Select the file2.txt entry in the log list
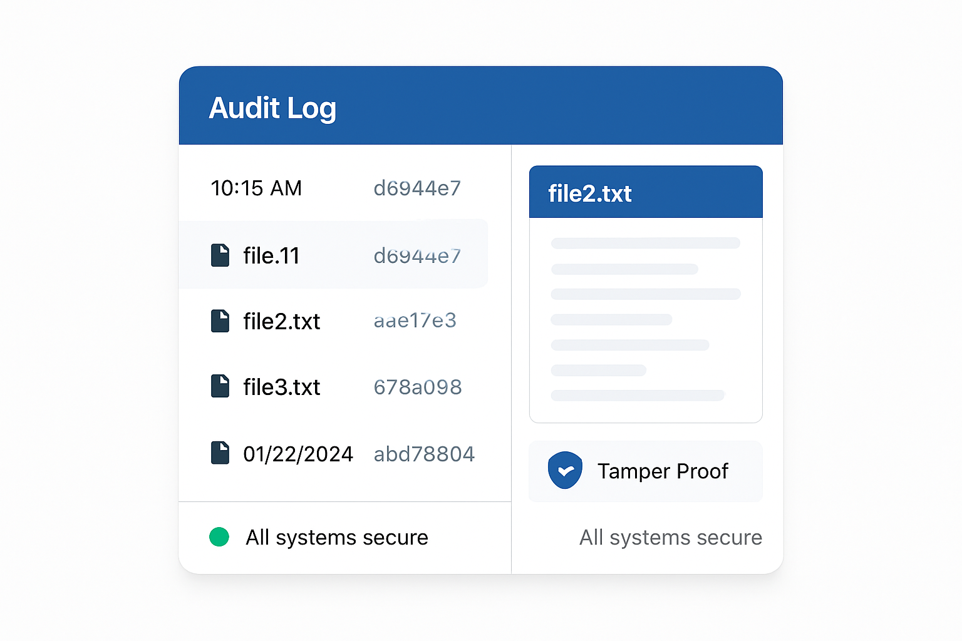Image resolution: width=962 pixels, height=641 pixels. click(x=281, y=321)
